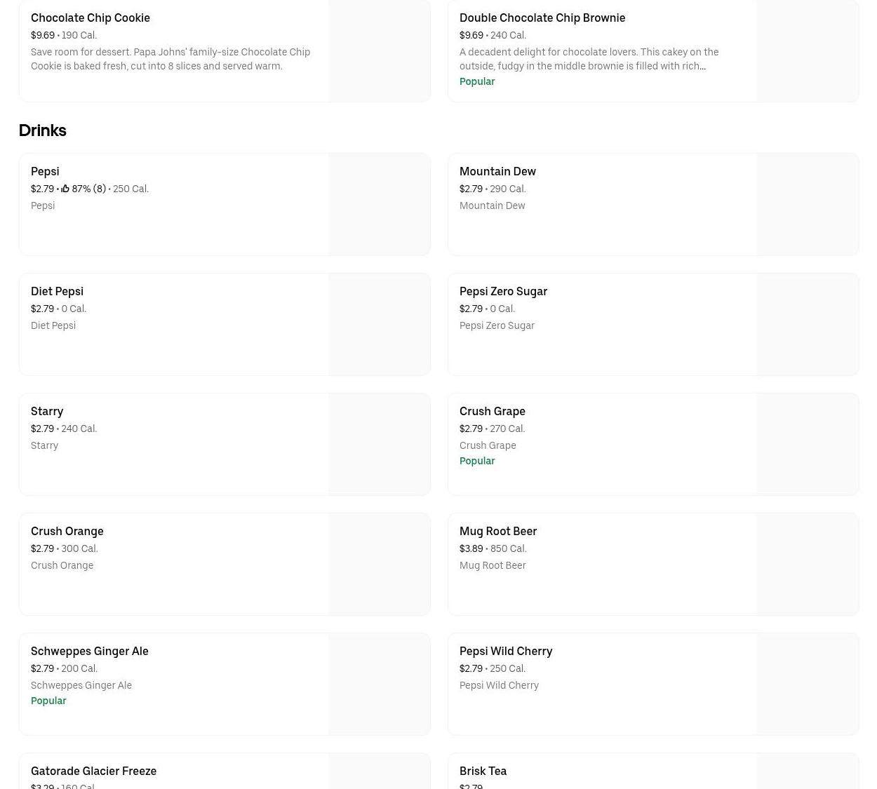The height and width of the screenshot is (789, 877).
Task: Open the Crush Orange item
Action: tap(67, 531)
